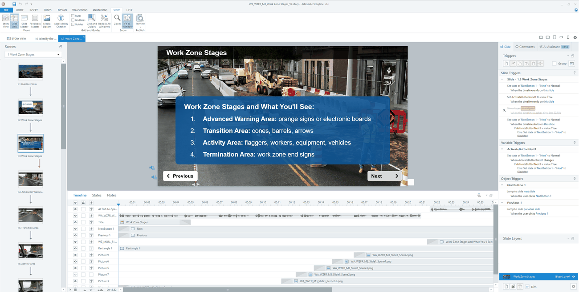Viewport: 579px width, 292px height.
Task: Open the Comments panel tab
Action: (525, 47)
